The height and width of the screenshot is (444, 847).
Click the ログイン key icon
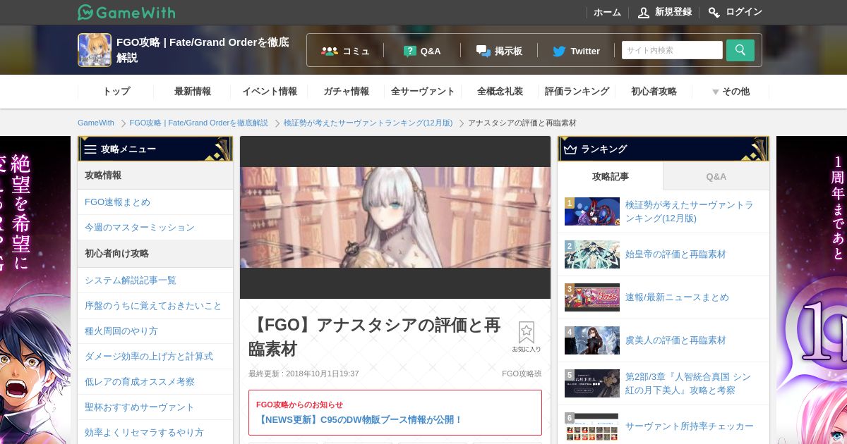(714, 12)
